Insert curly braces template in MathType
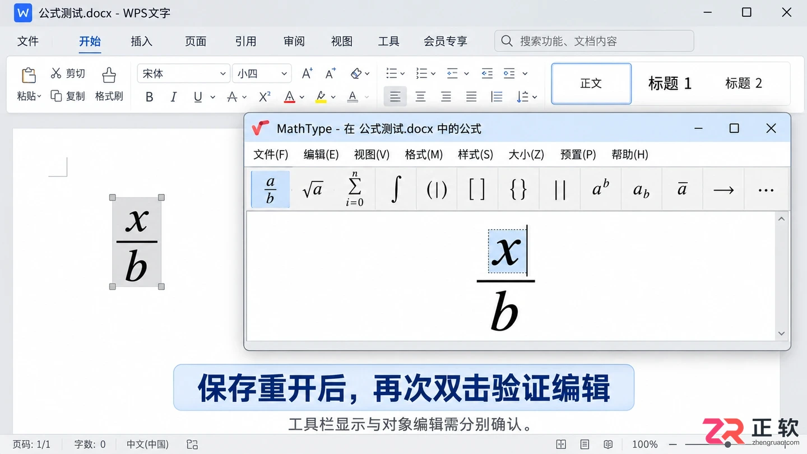The image size is (807, 454). point(518,190)
